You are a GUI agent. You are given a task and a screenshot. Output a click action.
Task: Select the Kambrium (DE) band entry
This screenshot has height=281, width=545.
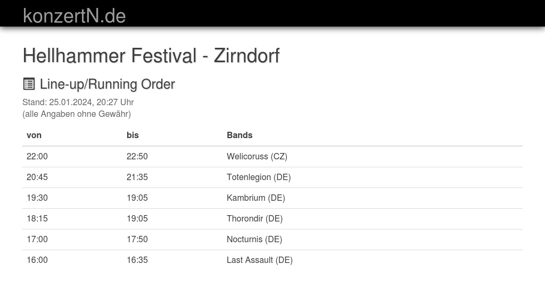click(256, 198)
